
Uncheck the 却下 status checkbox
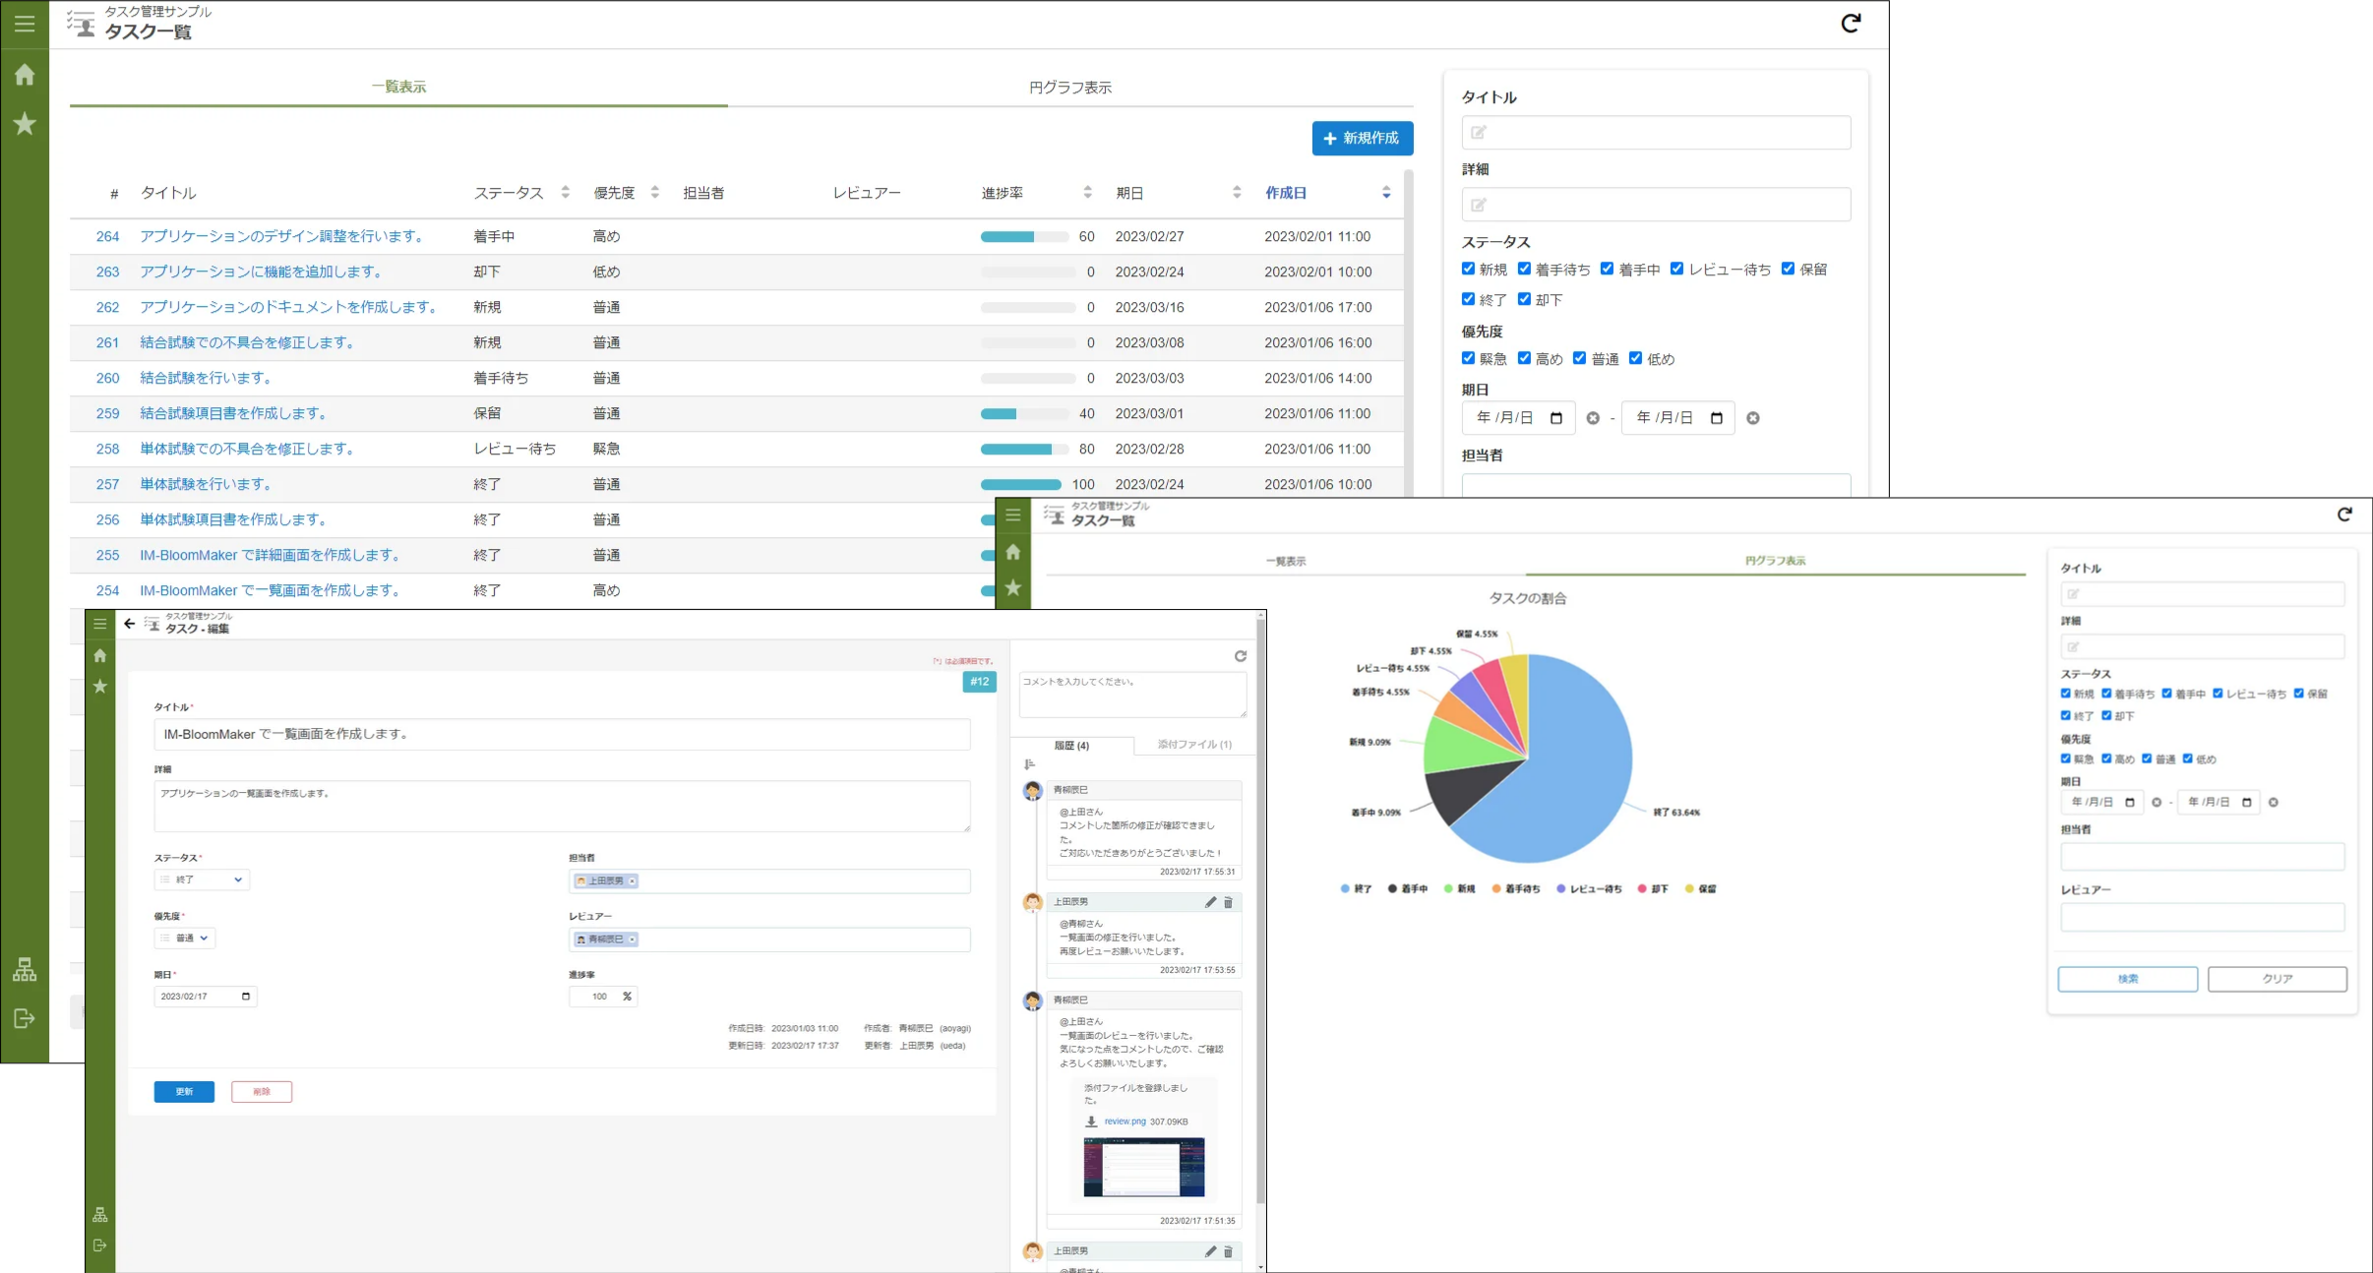coord(1524,299)
